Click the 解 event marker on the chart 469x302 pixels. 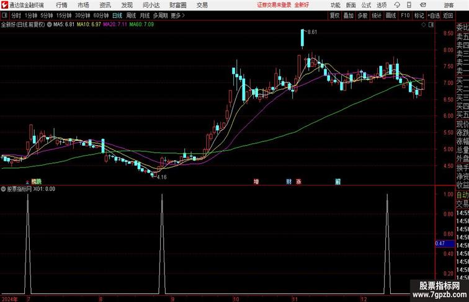pyautogui.click(x=337, y=182)
